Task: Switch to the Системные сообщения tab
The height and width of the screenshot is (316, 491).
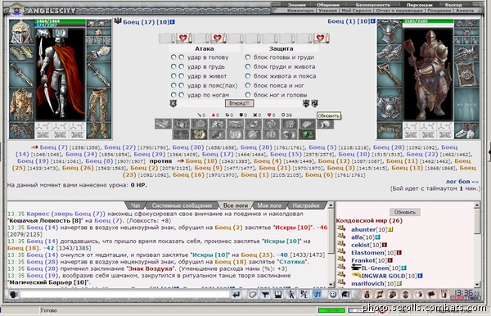Action: [x=182, y=205]
